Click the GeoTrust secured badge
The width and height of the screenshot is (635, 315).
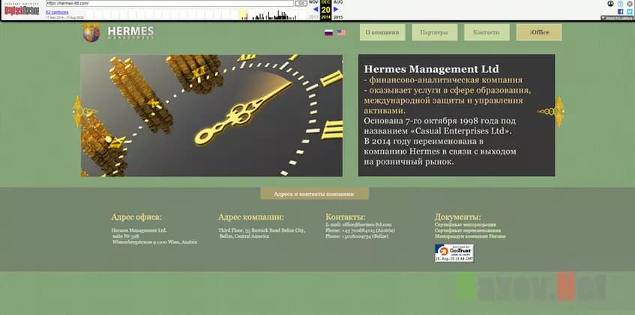point(454,253)
